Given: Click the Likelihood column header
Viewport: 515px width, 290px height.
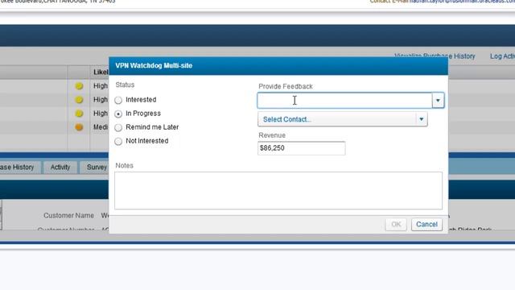Looking at the screenshot, I should click(x=100, y=72).
